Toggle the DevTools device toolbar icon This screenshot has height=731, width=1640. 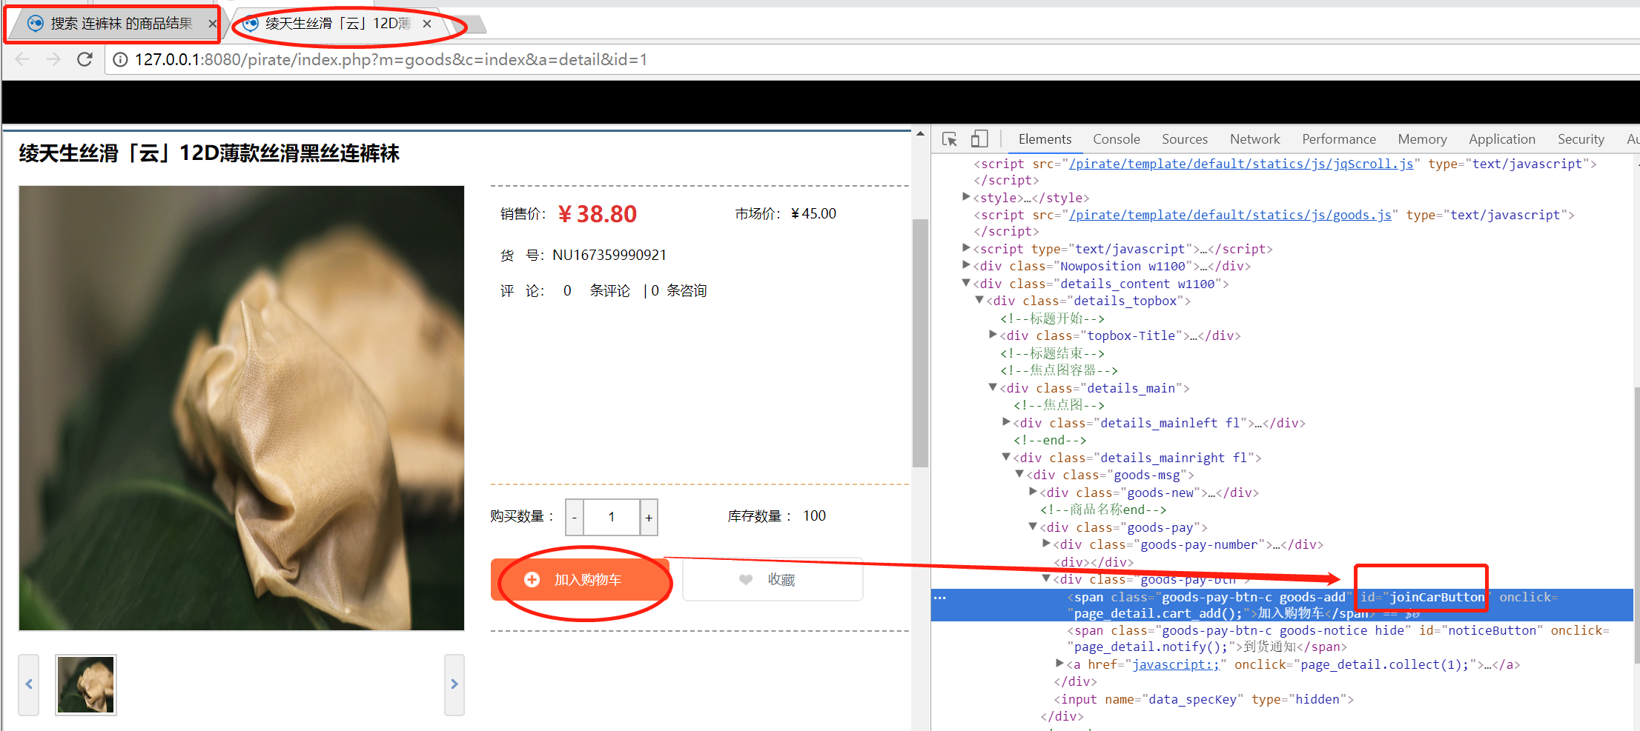[979, 139]
